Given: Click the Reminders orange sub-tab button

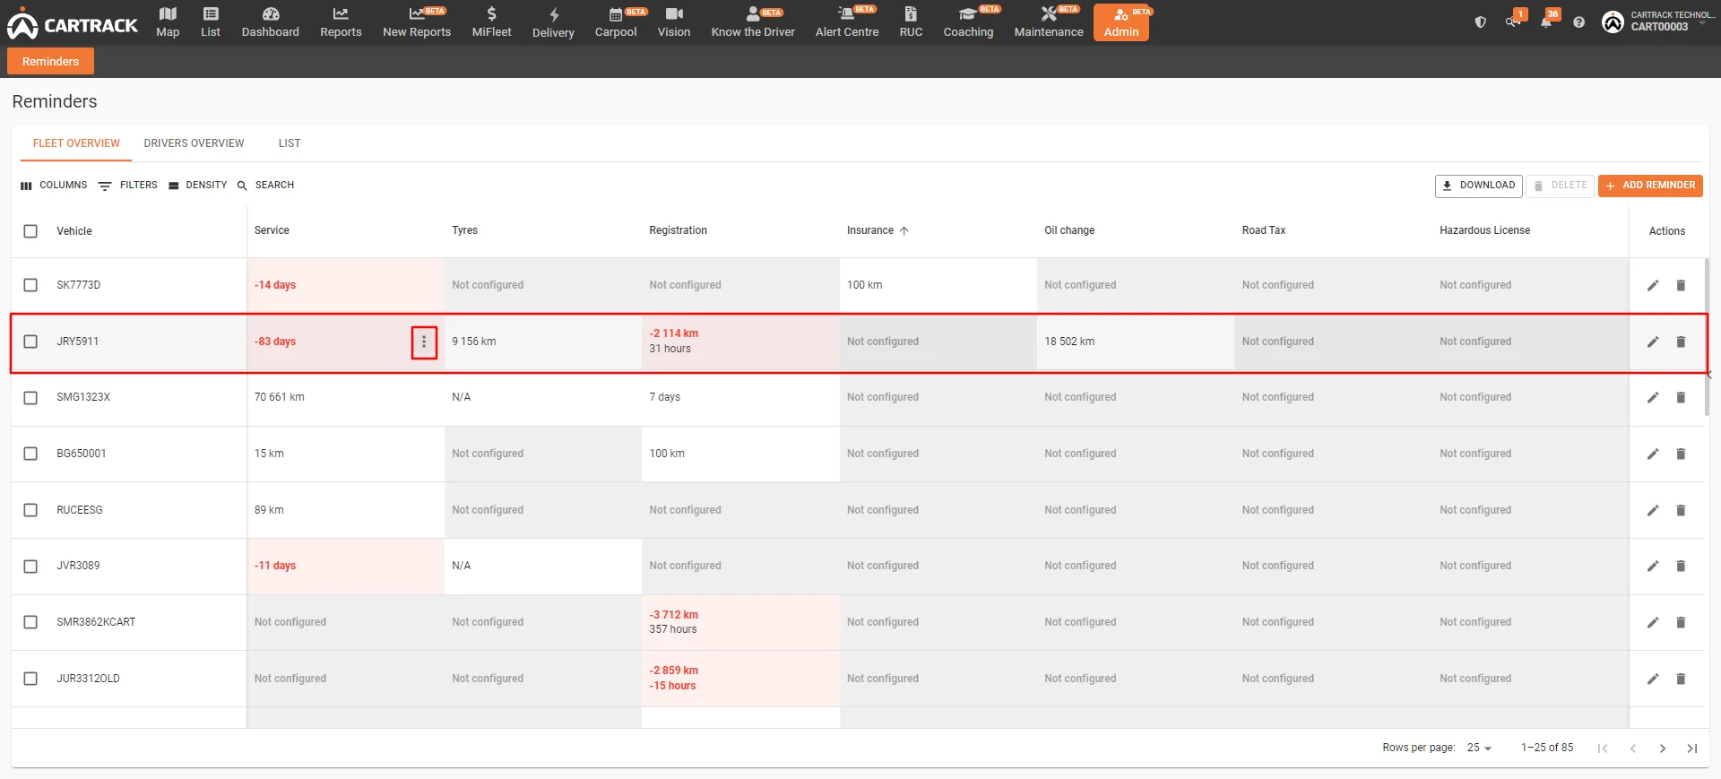Looking at the screenshot, I should pos(51,61).
